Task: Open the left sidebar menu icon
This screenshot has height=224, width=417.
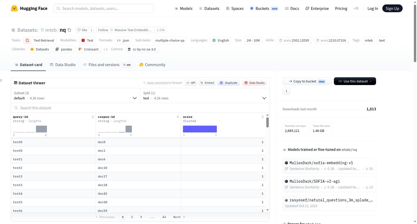Action: point(1,80)
